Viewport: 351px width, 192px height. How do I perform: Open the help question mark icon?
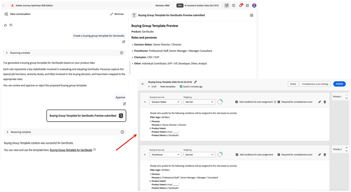point(234,6)
